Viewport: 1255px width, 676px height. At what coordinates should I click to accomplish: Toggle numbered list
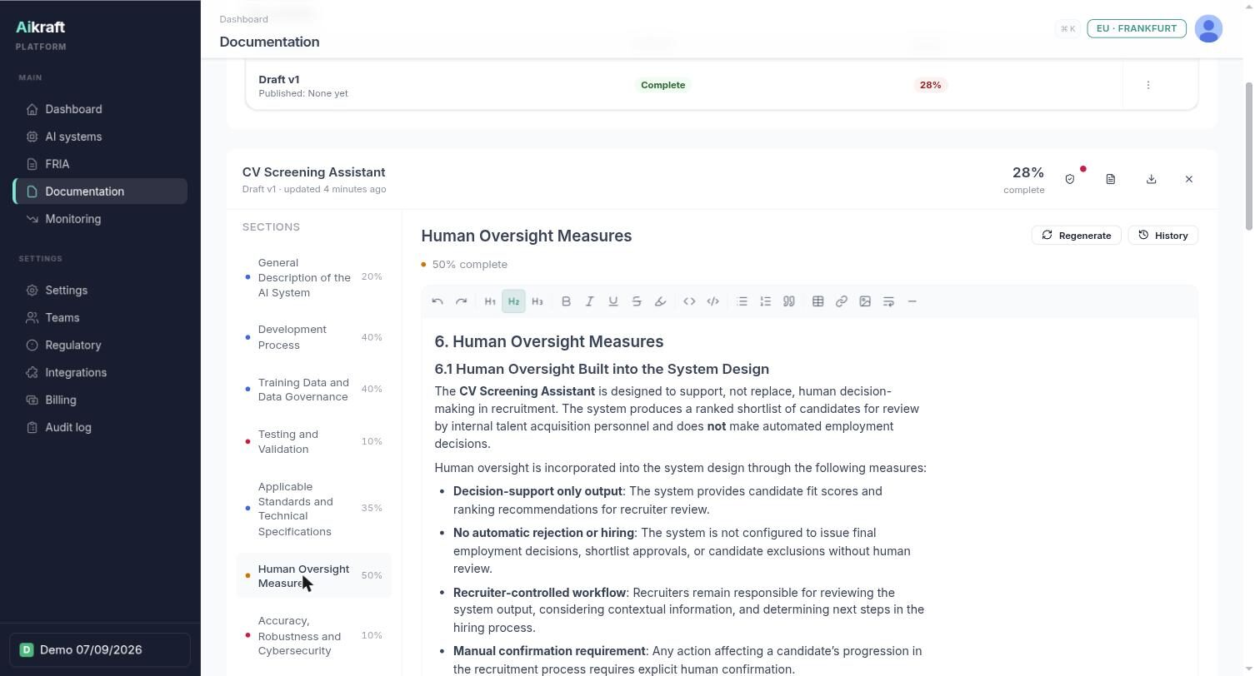click(x=765, y=301)
